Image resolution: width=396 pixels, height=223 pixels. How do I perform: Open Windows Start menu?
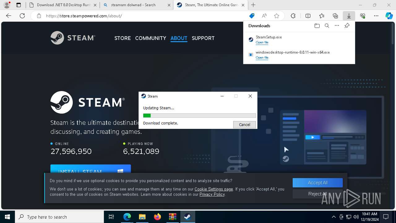[7, 217]
